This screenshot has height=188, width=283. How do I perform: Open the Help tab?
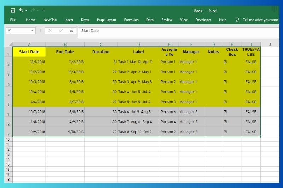pyautogui.click(x=223, y=20)
